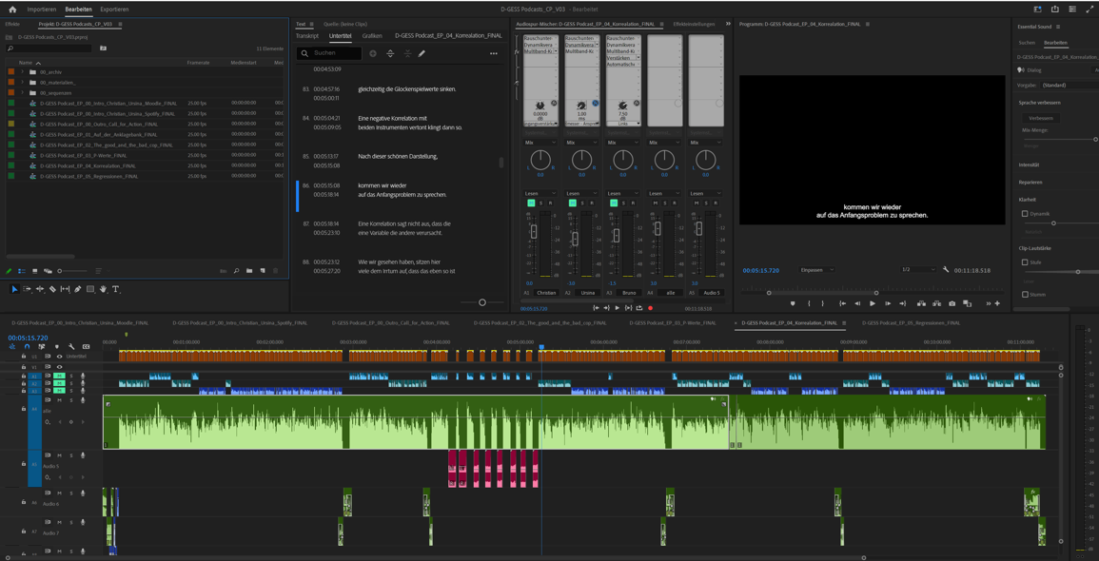
Task: Open the Mix dropdown on Ursina channel
Action: click(581, 143)
